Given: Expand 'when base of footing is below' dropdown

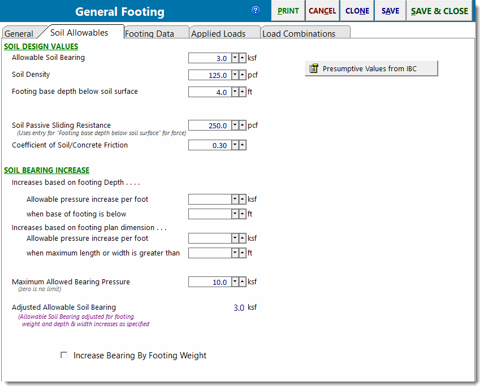Looking at the screenshot, I should coord(235,214).
